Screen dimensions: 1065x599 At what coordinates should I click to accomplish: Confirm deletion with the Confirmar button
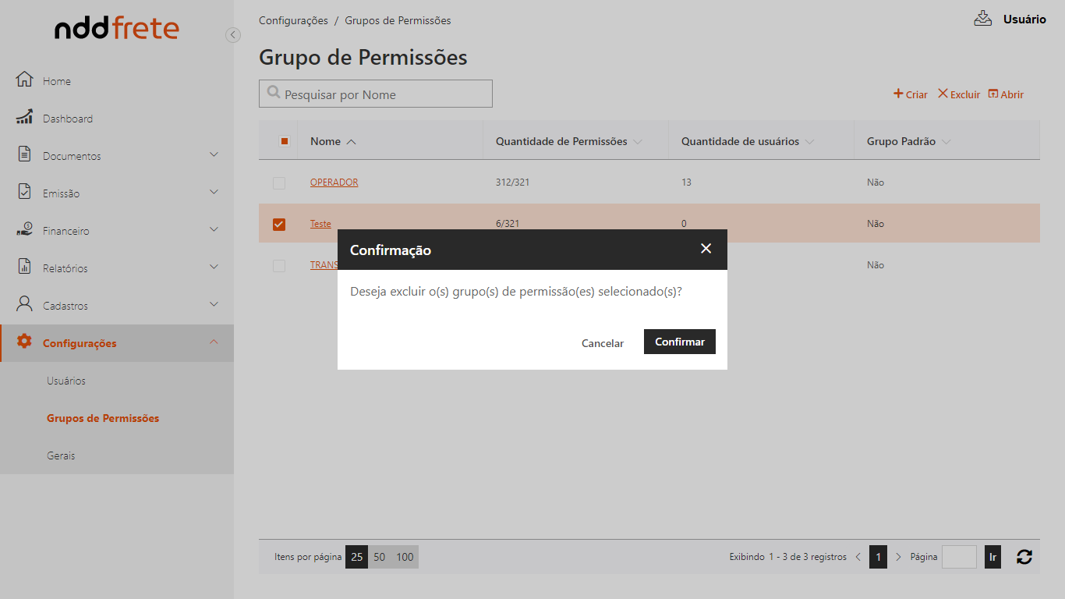pyautogui.click(x=679, y=342)
